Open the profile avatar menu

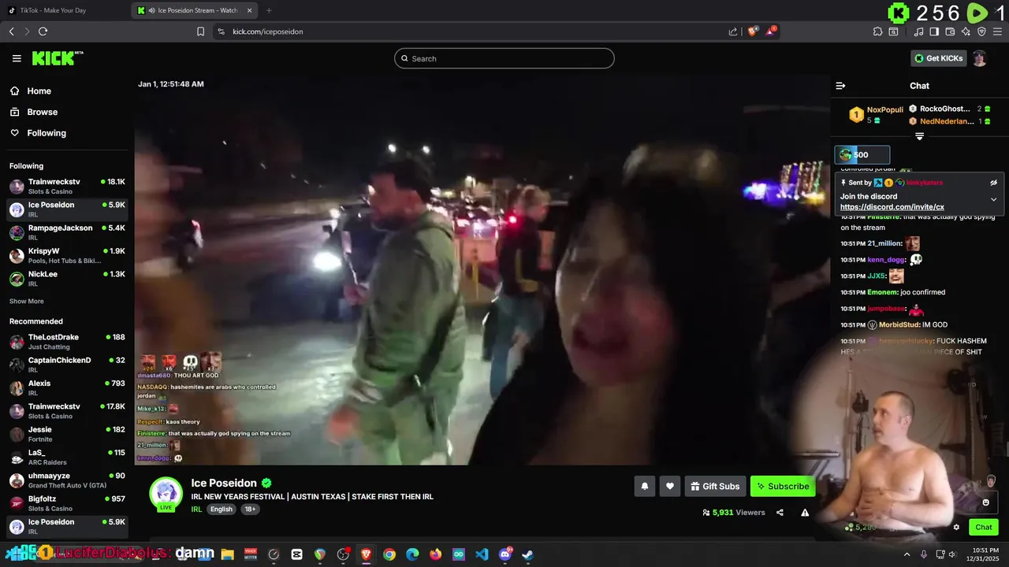coord(979,58)
